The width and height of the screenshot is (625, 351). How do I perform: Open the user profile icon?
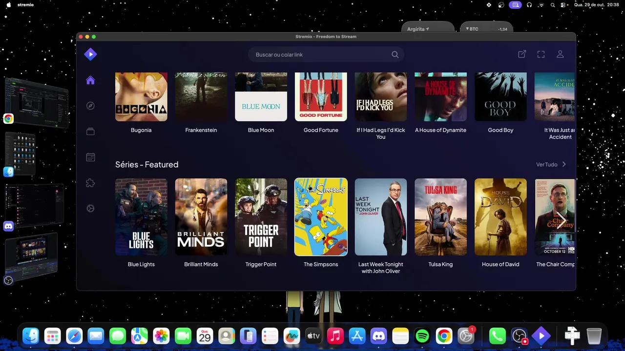560,54
